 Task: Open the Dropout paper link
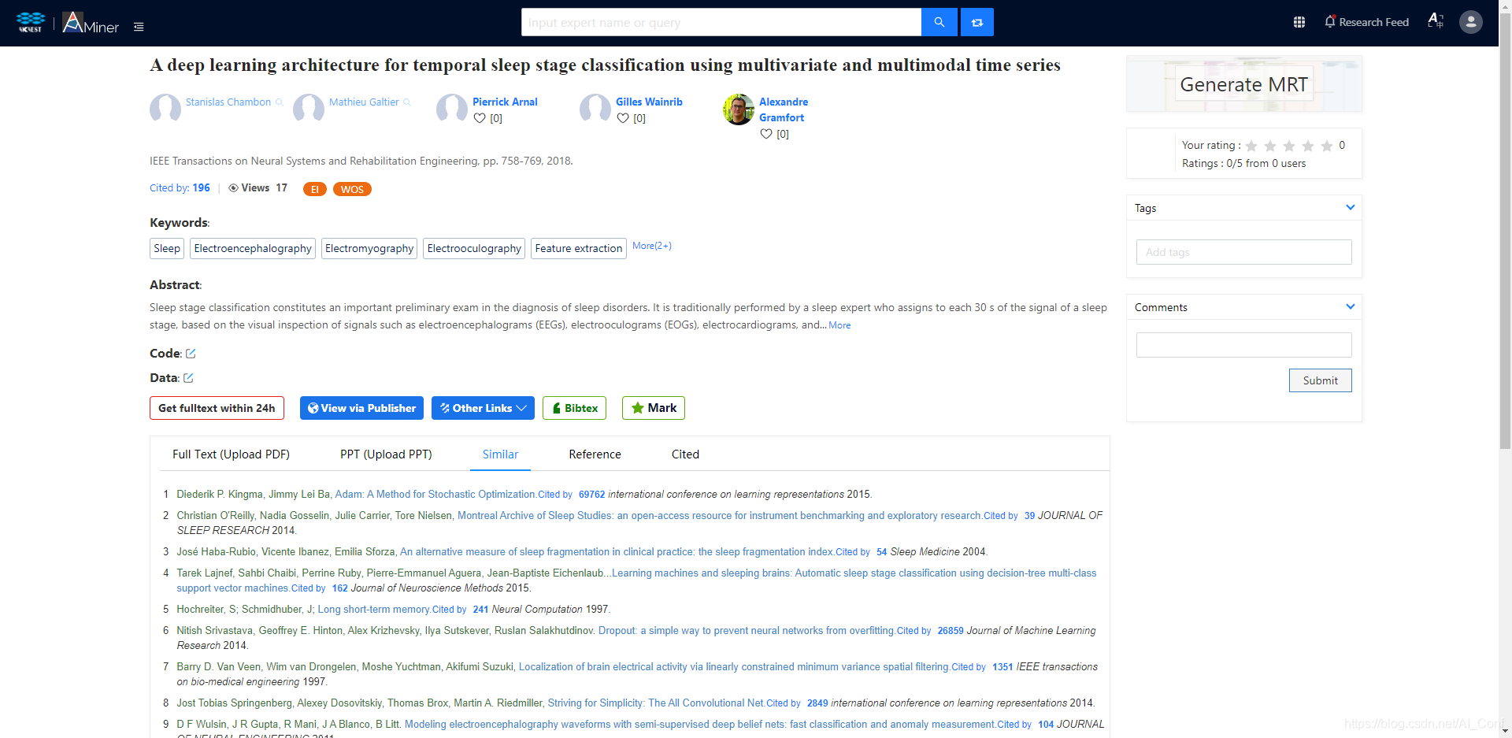[x=747, y=631]
